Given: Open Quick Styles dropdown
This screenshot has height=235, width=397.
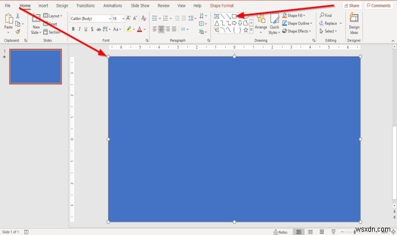Looking at the screenshot, I should click(274, 24).
